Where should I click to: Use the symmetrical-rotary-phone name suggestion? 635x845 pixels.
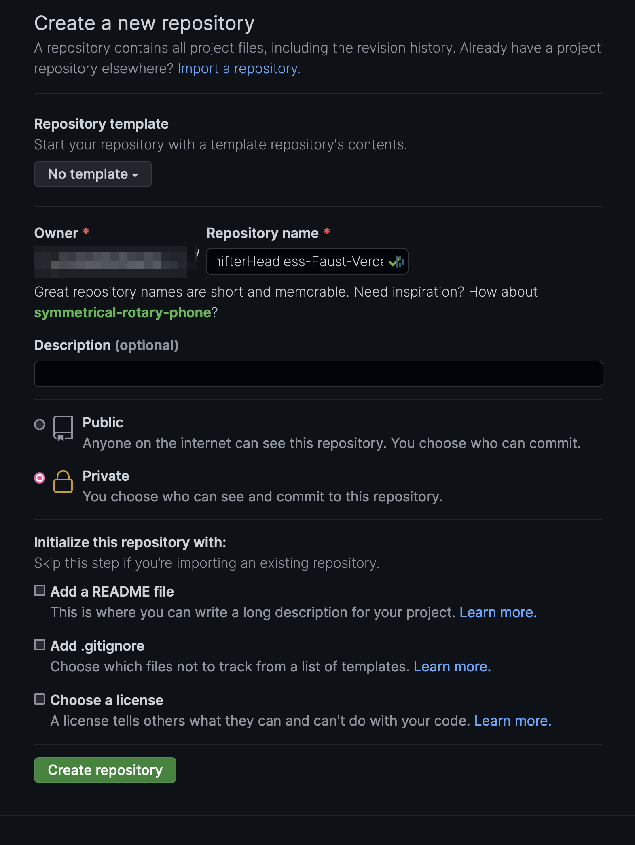pyautogui.click(x=123, y=312)
